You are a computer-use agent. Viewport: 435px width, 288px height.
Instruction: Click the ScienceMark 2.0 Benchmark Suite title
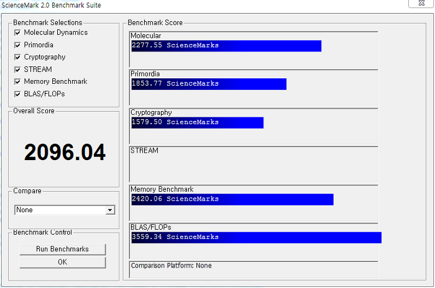tap(52, 5)
